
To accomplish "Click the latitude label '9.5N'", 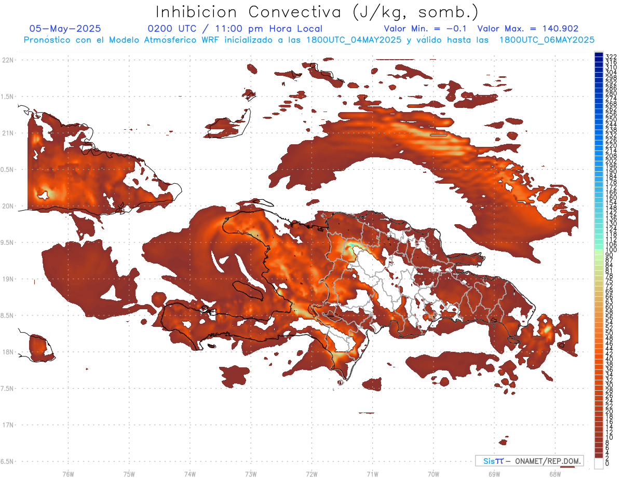I will click(8, 243).
